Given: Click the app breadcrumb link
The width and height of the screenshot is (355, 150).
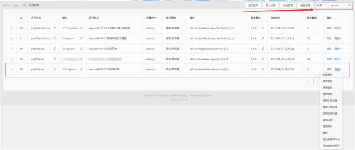Looking at the screenshot, I should [x=16, y=5].
